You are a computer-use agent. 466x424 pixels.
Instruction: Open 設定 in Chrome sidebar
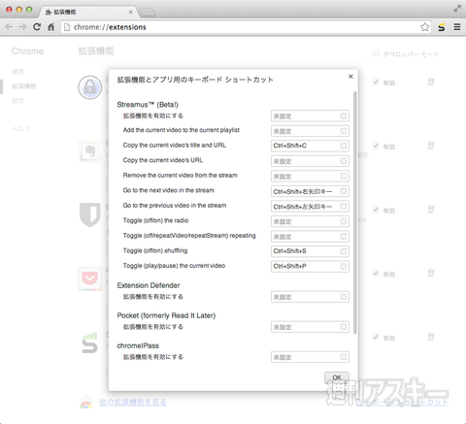pyautogui.click(x=18, y=101)
